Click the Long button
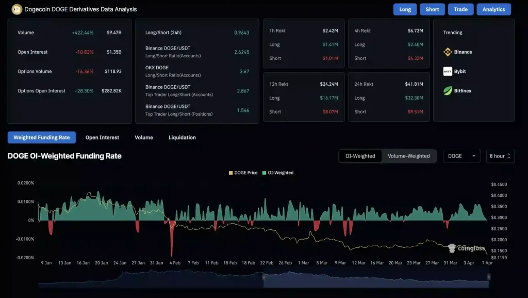Viewport: 528px width, 298px height. pos(405,9)
